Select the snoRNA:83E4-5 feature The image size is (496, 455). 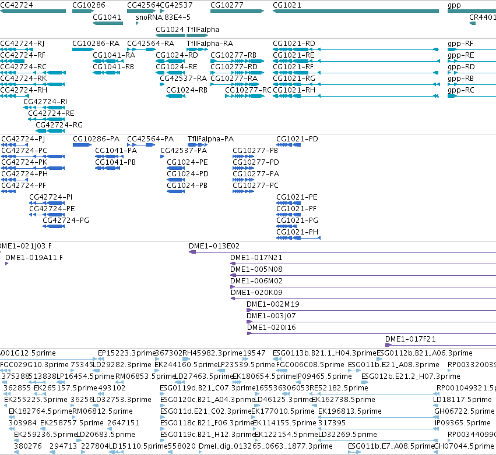[x=138, y=23]
